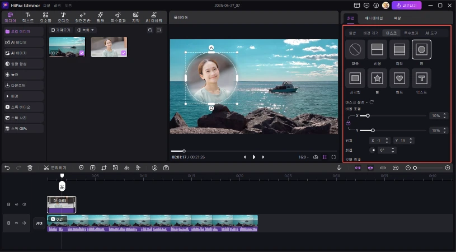This screenshot has height=252, width=456.
Task: Open AI 이미지 in the sidebar
Action: (x=24, y=53)
